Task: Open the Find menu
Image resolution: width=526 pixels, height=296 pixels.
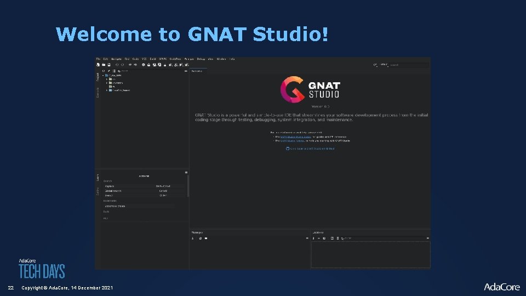Action: (127, 59)
